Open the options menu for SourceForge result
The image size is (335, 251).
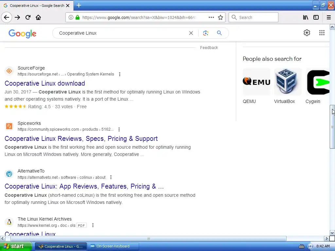coord(120,74)
